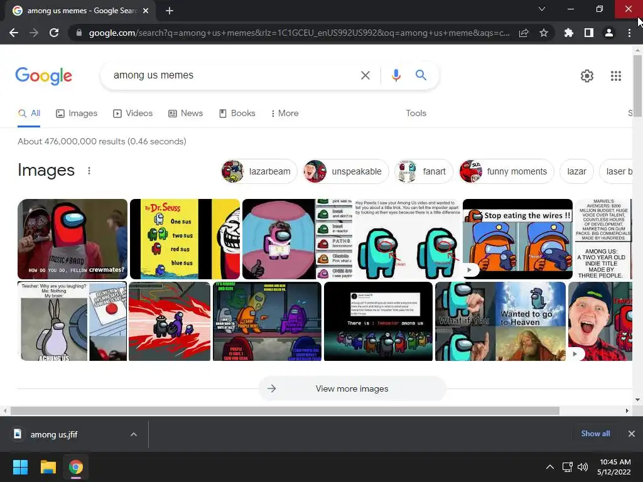Open the Google apps grid
The image size is (643, 482).
(x=615, y=76)
